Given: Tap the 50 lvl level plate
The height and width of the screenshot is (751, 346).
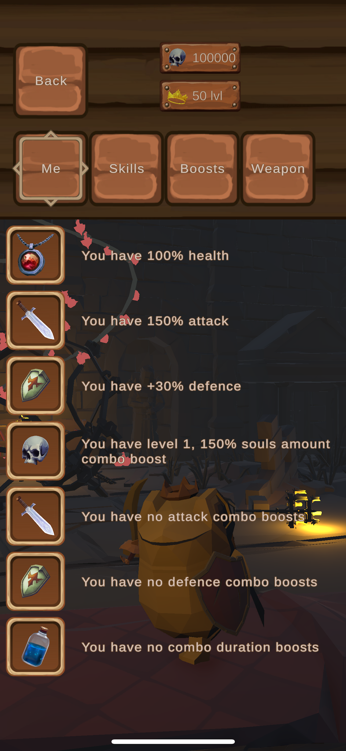Looking at the screenshot, I should (200, 96).
